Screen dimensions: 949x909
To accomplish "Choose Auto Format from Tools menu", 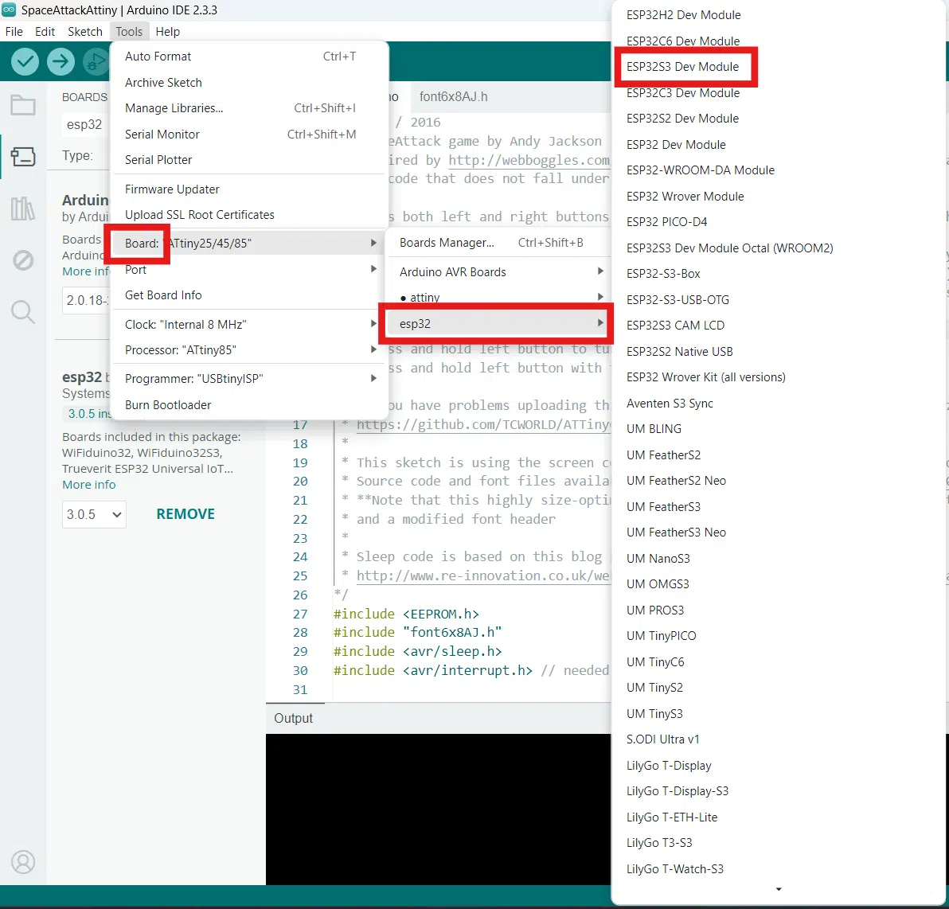I will [250, 57].
